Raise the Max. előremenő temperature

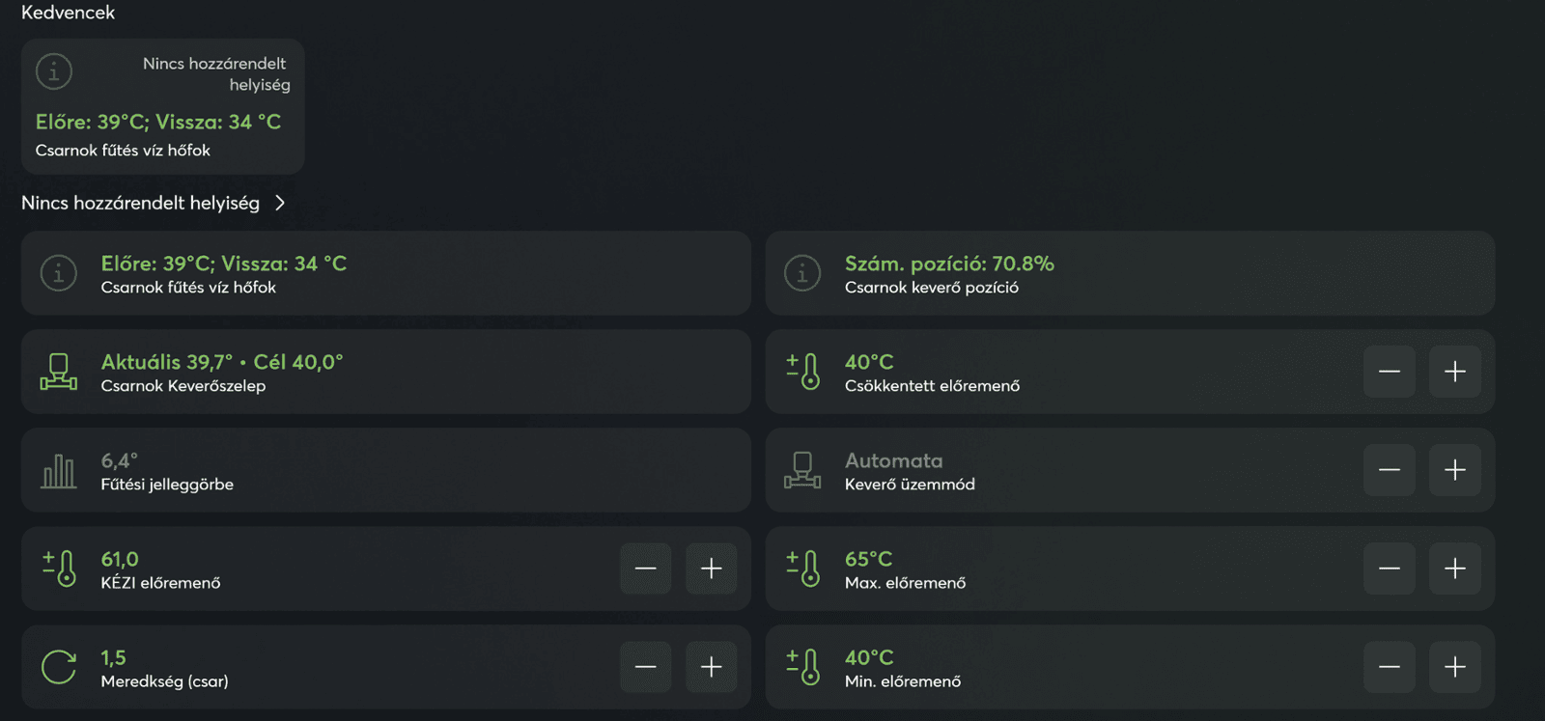coord(1454,568)
